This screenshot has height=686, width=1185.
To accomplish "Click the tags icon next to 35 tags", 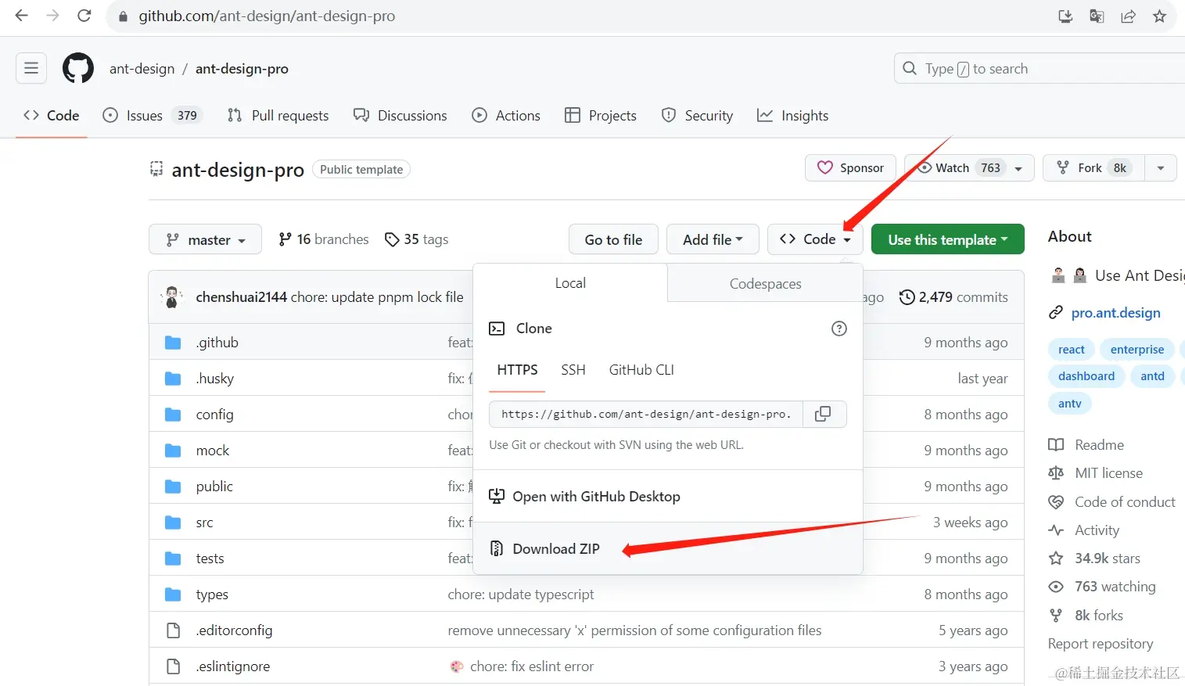I will point(392,239).
